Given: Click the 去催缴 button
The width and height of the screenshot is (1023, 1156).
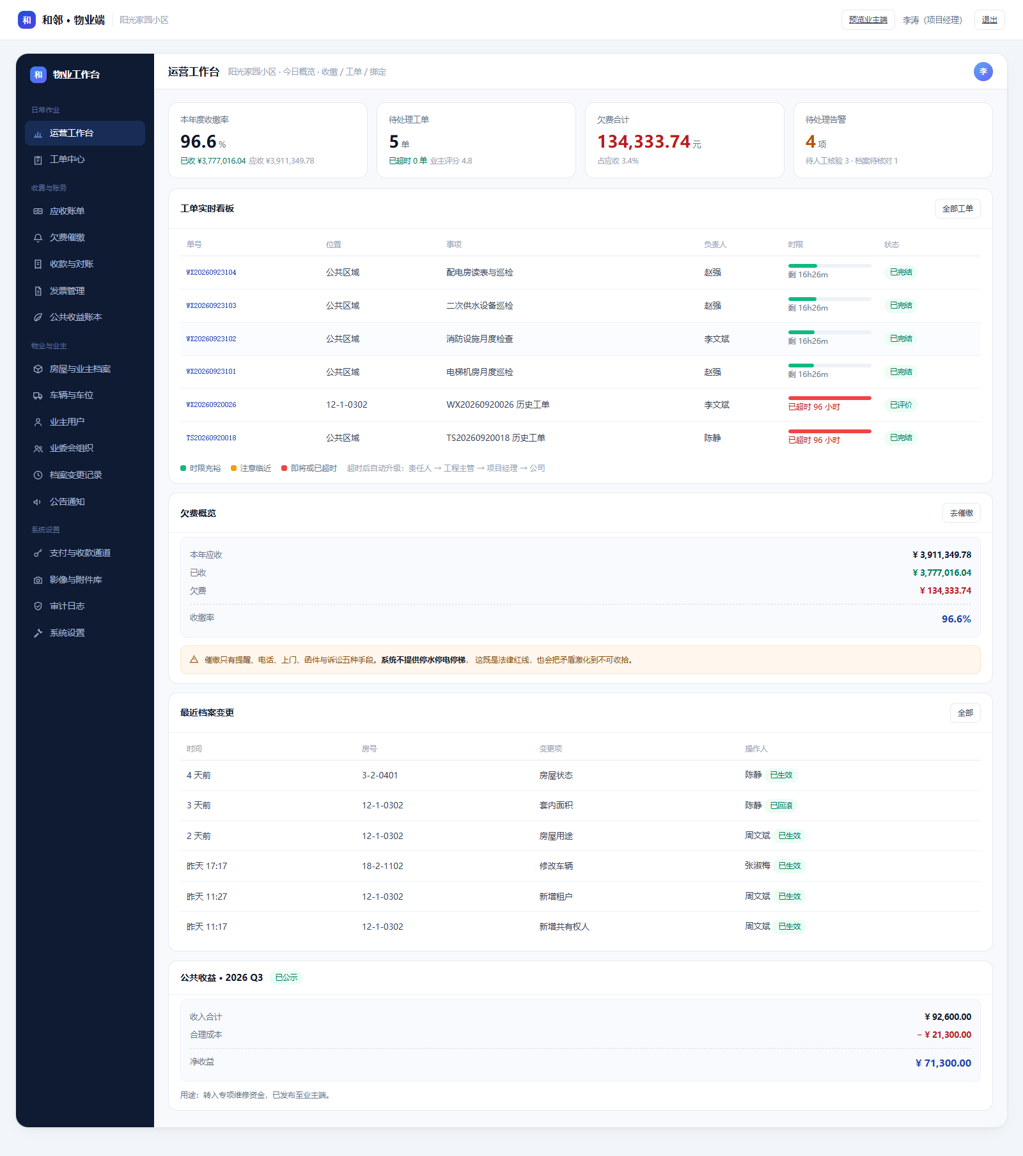Looking at the screenshot, I should coord(961,513).
